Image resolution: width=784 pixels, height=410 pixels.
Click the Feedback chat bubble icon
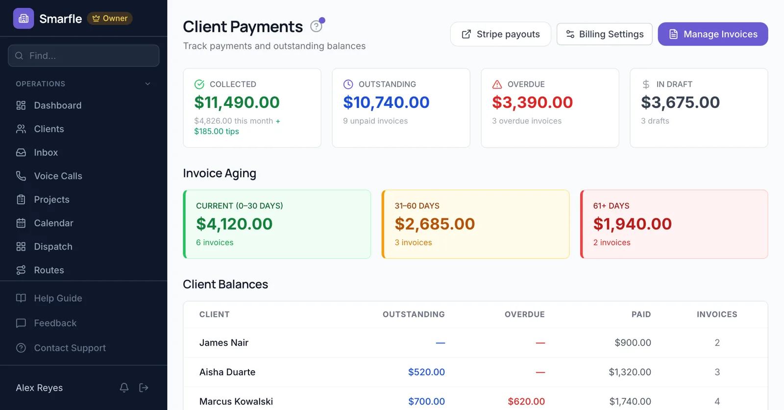21,323
